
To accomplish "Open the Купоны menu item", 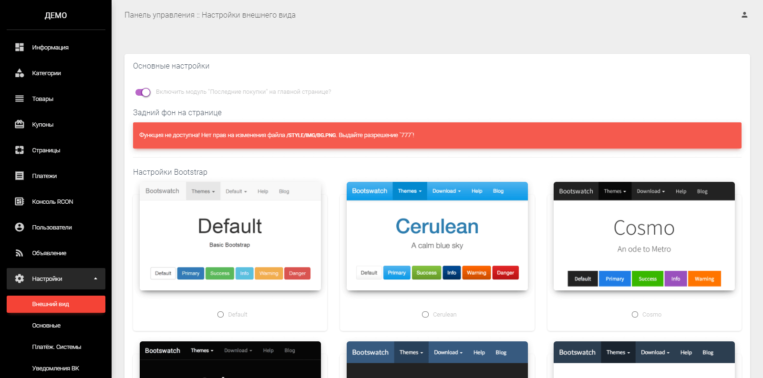I will pyautogui.click(x=56, y=124).
